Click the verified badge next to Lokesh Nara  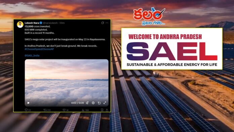[x=41, y=23]
